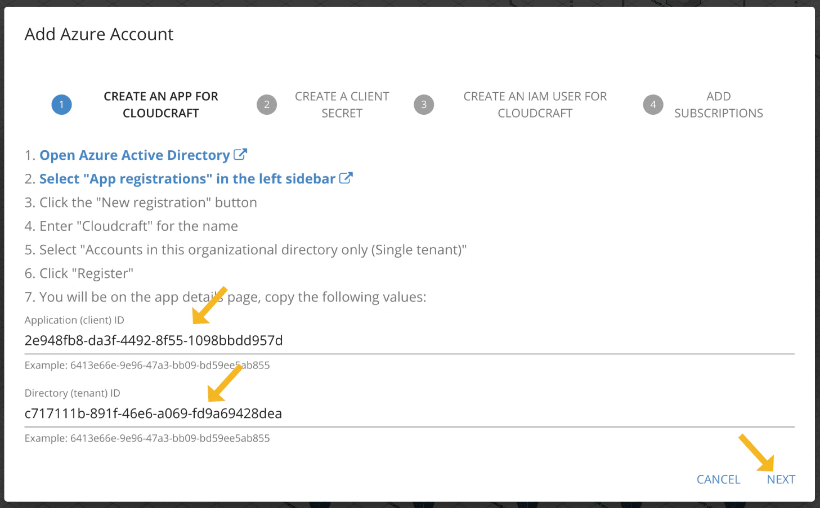Screen dimensions: 820x508
Task: Click the Cancel button
Action: [x=719, y=480]
